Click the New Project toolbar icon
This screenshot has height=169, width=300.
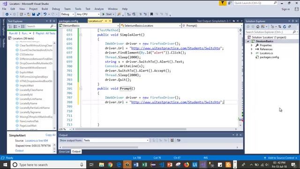coord(21,14)
